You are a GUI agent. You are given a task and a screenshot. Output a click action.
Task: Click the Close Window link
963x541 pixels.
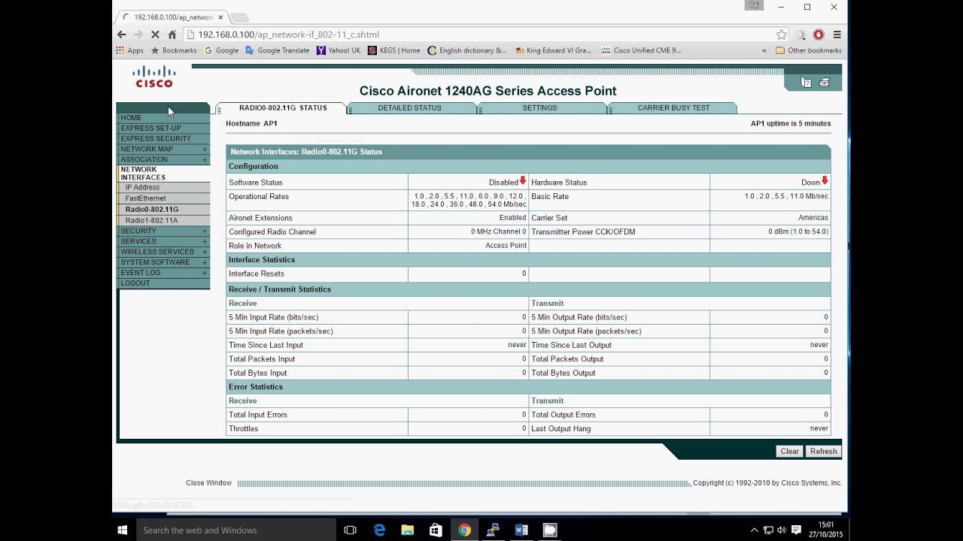tap(208, 483)
